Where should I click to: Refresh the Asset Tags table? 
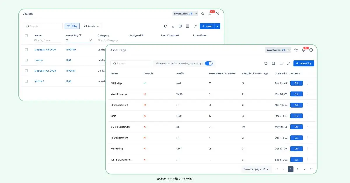[266, 63]
